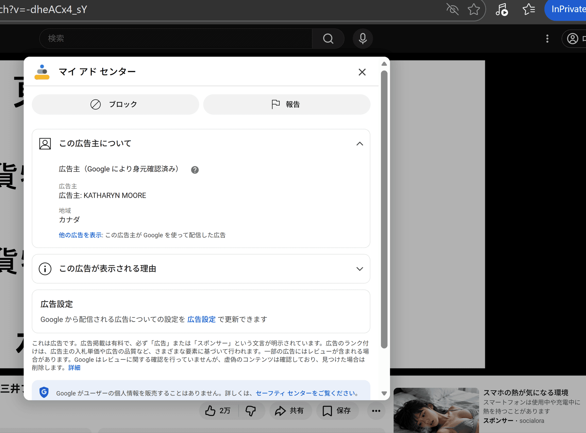Click the 共有 share button
Screen dimensions: 586x433
[290, 411]
